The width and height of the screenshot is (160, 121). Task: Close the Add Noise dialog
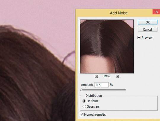point(156,12)
